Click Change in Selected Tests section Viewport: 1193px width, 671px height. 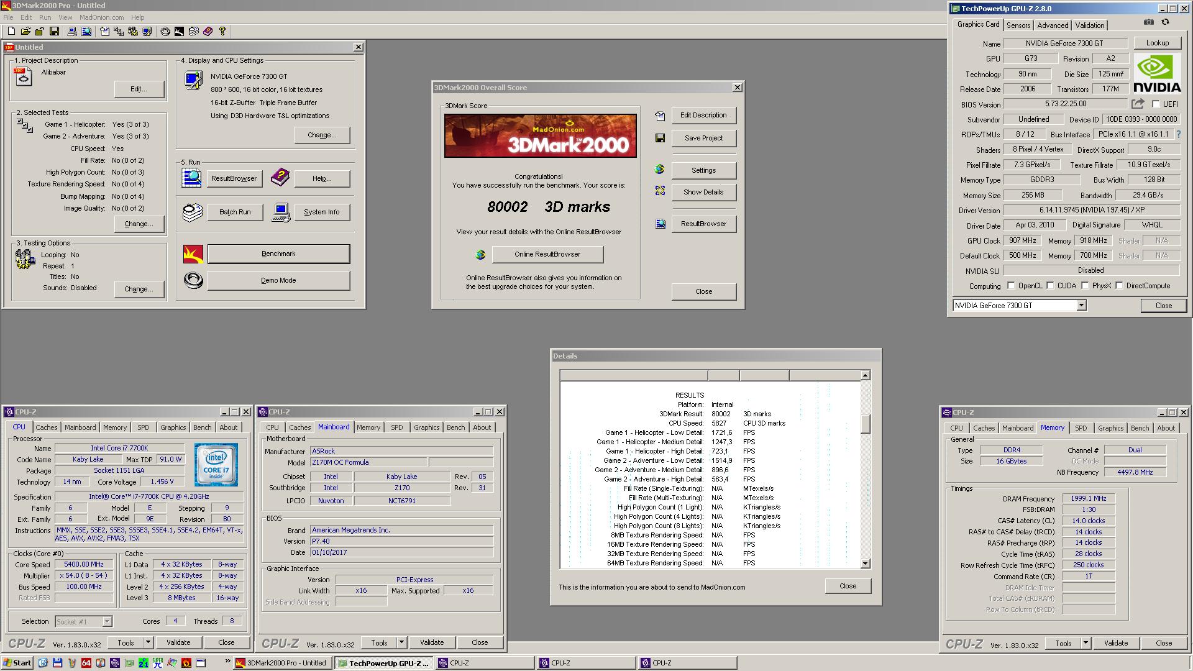click(139, 224)
